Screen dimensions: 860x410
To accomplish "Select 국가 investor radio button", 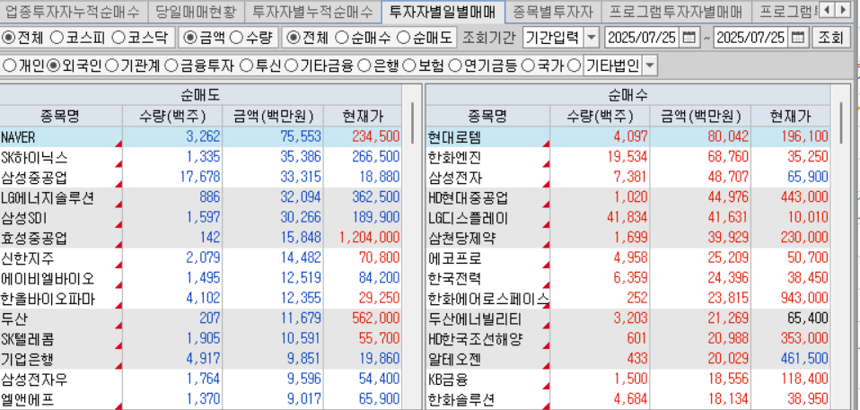I will click(x=527, y=66).
